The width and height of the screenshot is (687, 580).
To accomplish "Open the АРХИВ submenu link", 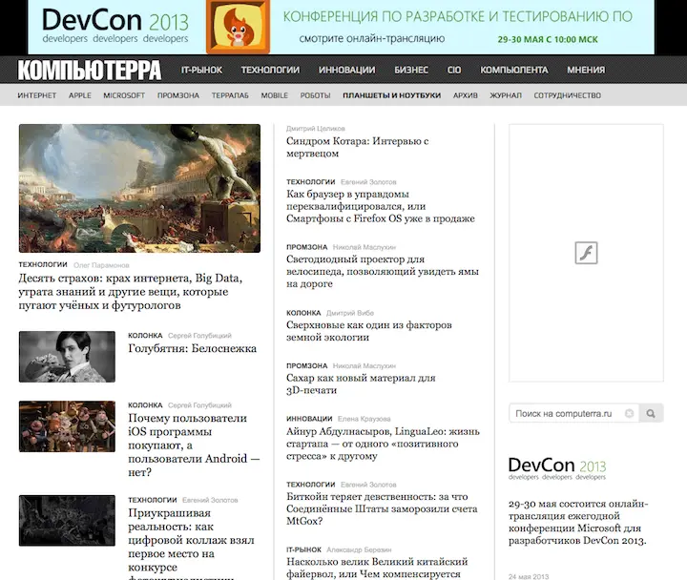I will click(466, 95).
